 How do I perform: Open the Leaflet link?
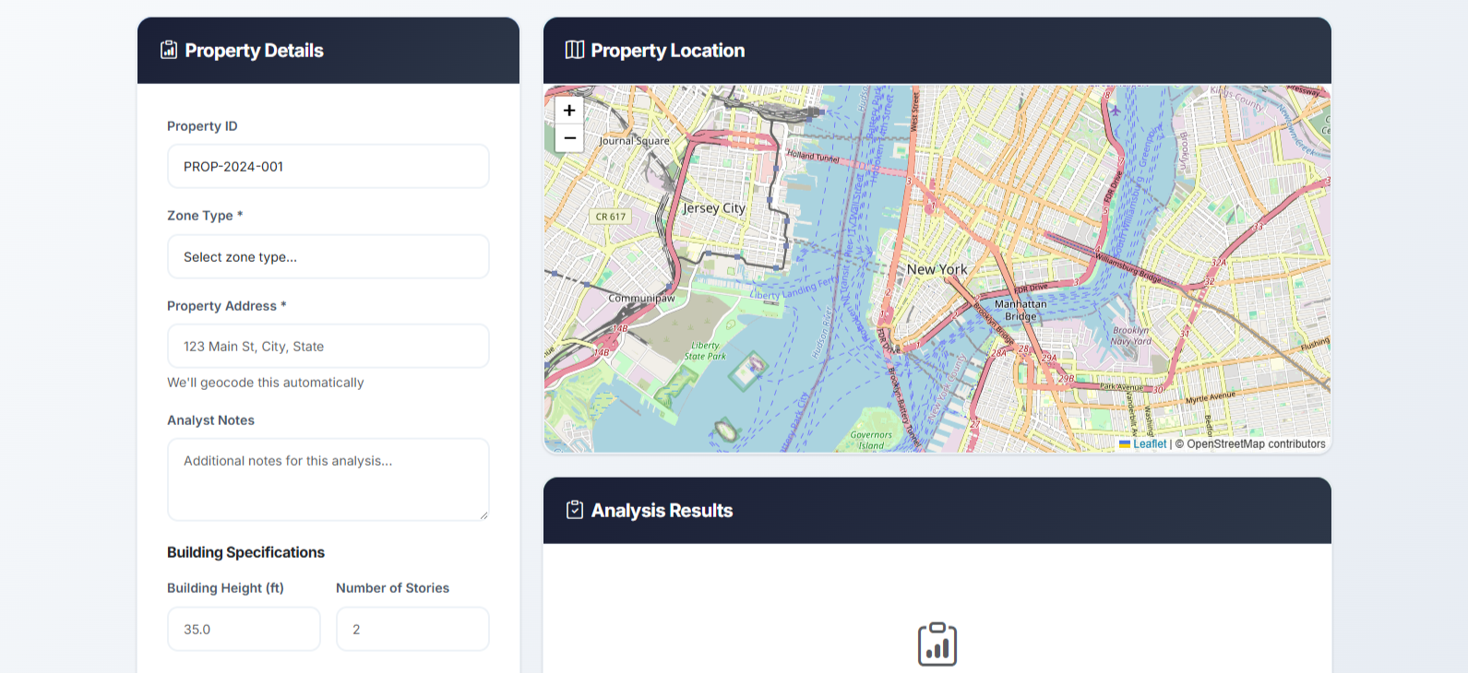coord(1150,443)
